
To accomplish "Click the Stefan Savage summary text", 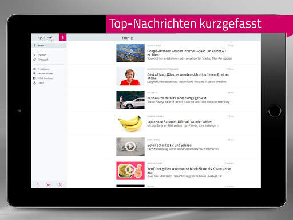I will coord(188,102).
